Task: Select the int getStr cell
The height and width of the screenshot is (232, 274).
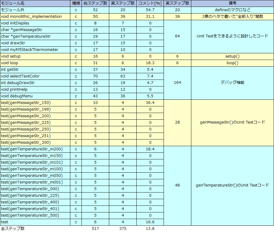Action: point(35,70)
